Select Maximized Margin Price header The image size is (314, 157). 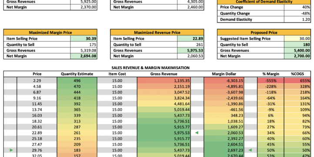click(x=50, y=33)
